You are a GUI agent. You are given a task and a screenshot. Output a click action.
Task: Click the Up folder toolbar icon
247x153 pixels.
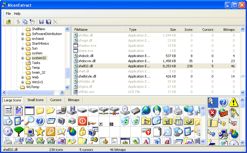(x=9, y=22)
